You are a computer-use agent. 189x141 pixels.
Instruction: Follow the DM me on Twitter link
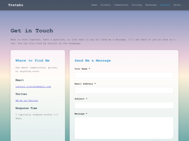click(27, 101)
